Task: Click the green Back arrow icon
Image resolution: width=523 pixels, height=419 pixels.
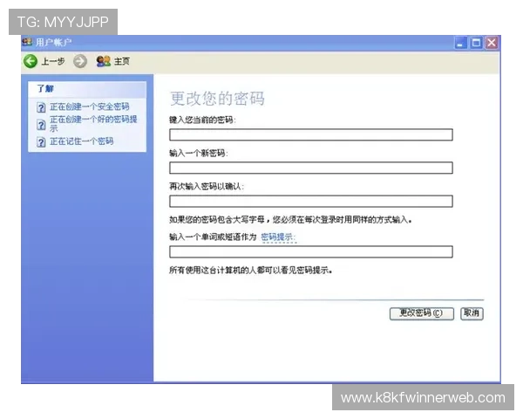Action: click(31, 61)
